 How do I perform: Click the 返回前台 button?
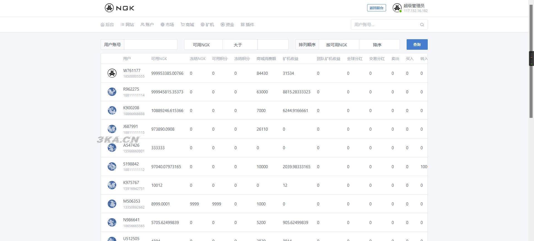(x=376, y=8)
